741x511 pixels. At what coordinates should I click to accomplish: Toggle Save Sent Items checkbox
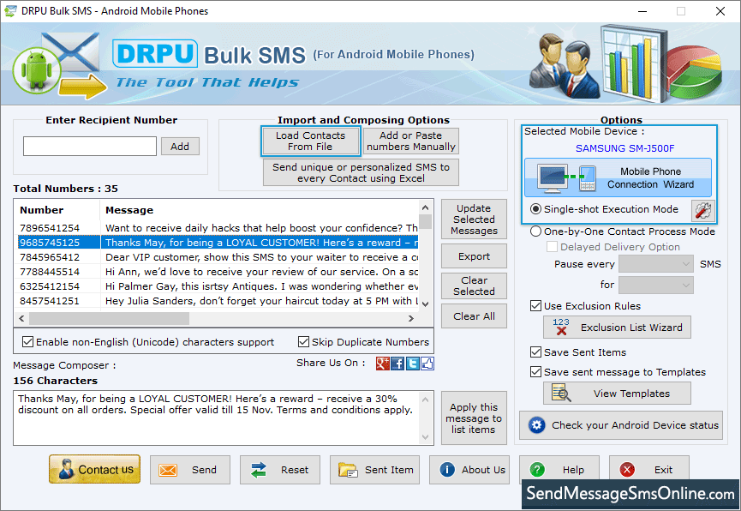pos(535,352)
